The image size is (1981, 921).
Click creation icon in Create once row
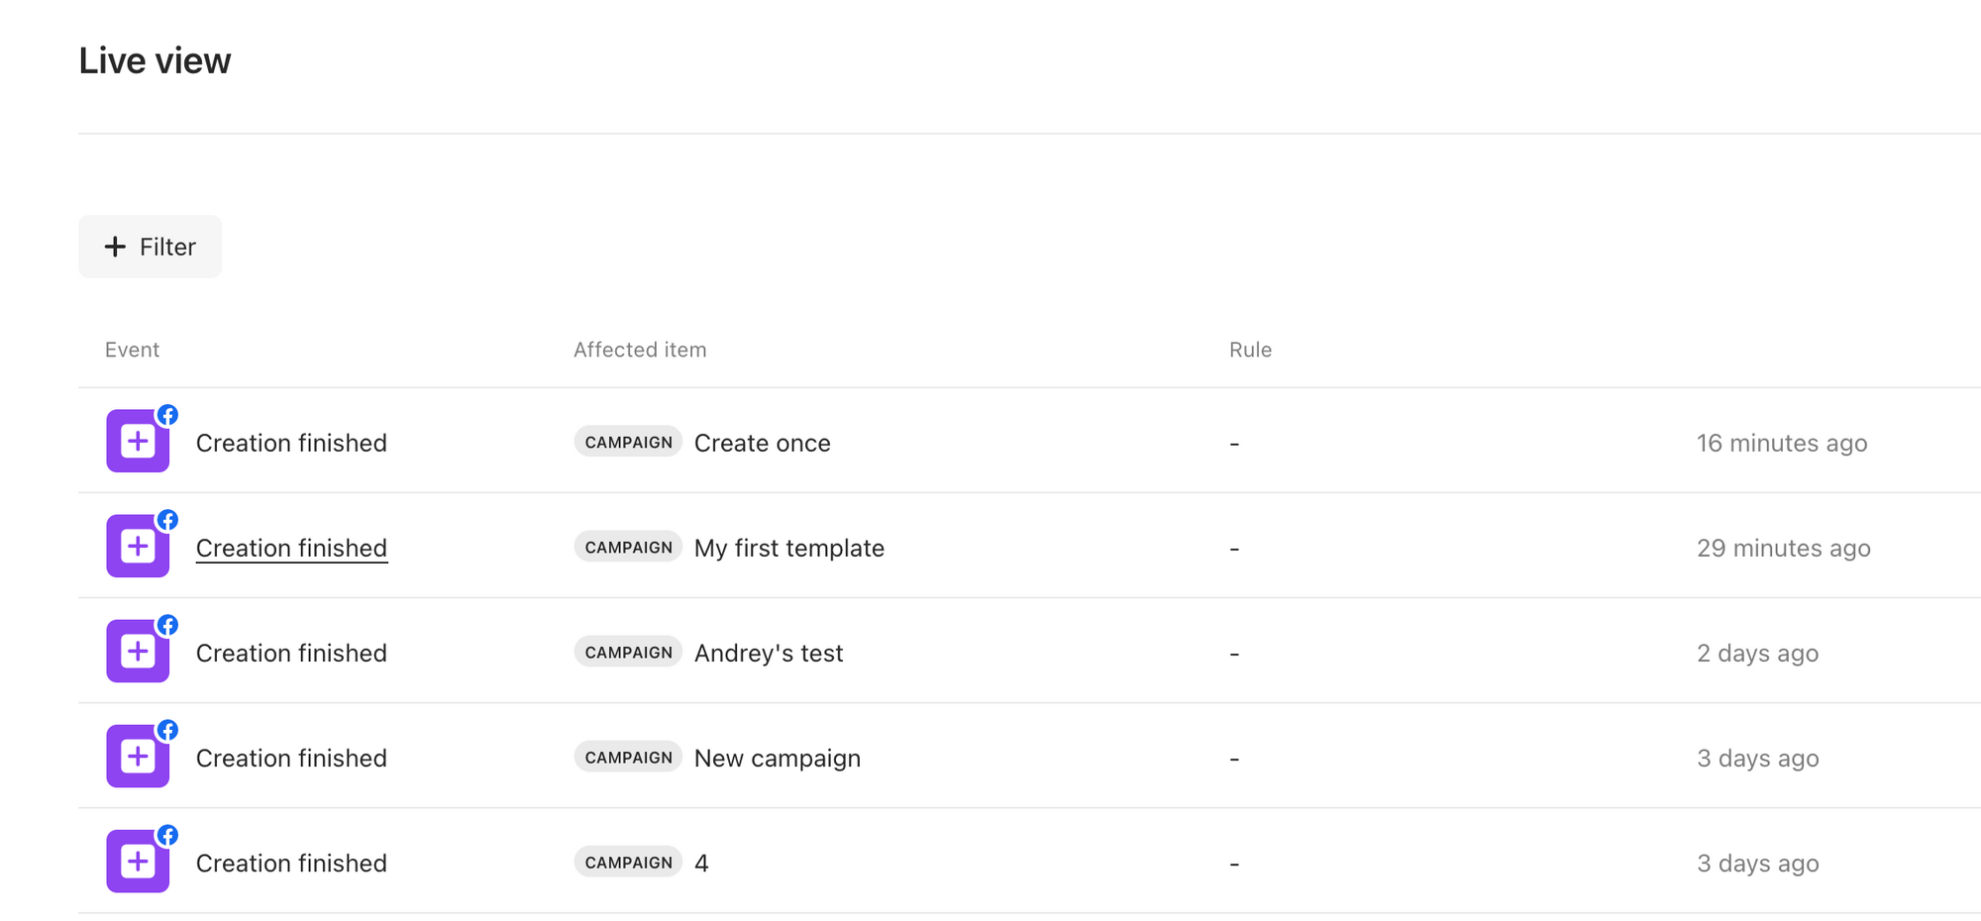click(x=138, y=441)
